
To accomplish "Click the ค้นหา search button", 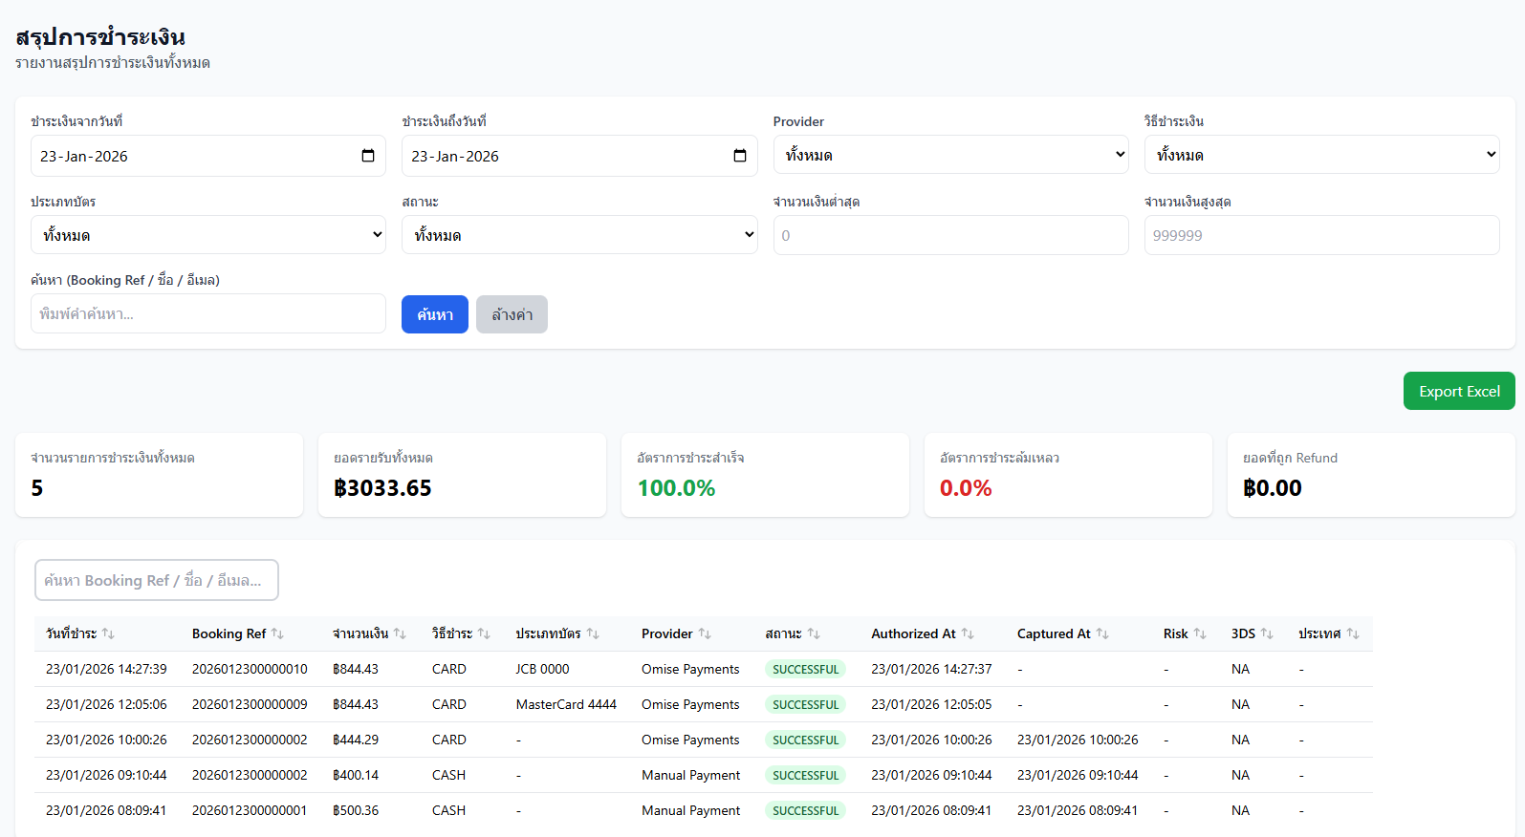I will pyautogui.click(x=435, y=314).
